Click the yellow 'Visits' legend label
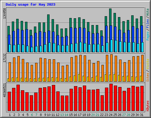 [148, 64]
